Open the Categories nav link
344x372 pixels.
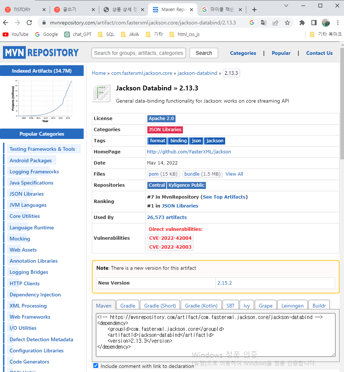point(243,53)
